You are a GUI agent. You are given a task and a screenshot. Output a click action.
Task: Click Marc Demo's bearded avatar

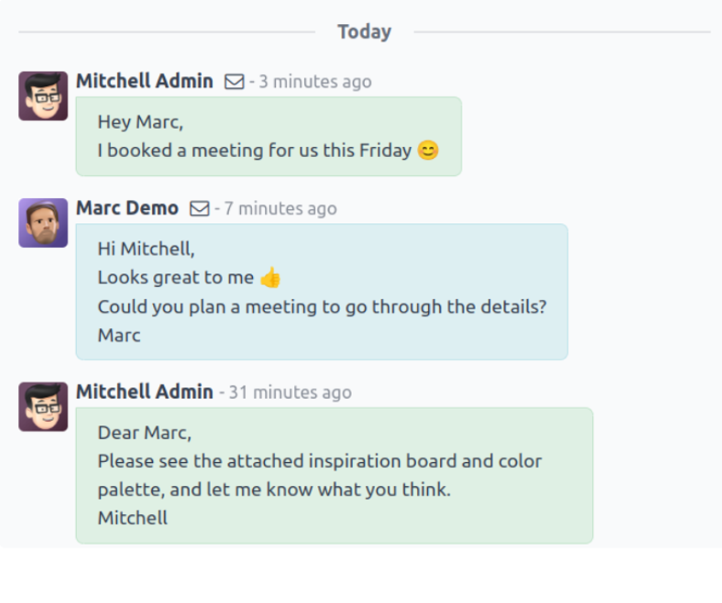click(x=44, y=223)
